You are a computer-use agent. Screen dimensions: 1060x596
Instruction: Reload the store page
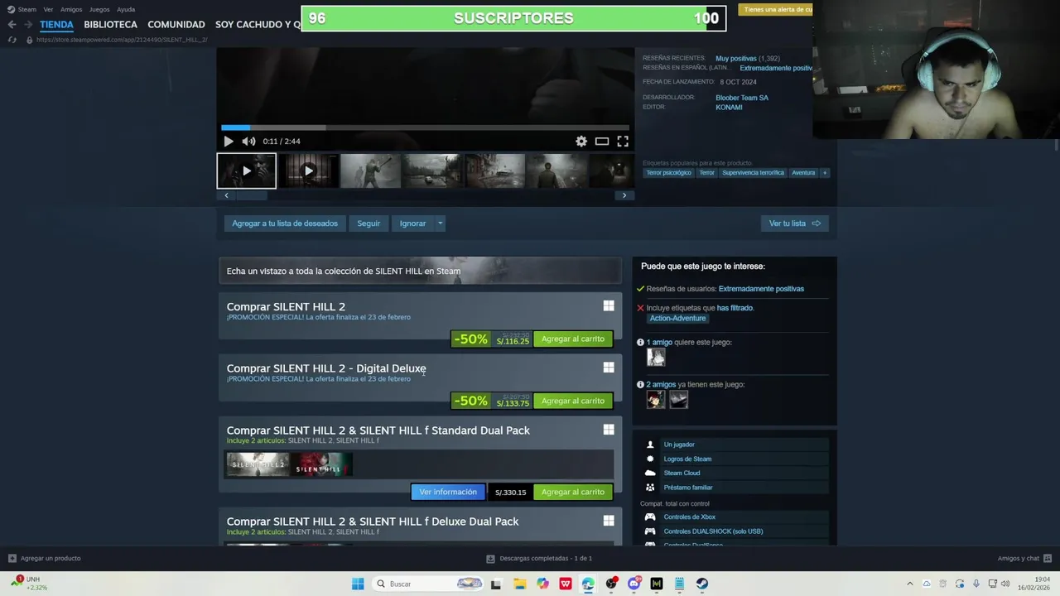coord(12,40)
